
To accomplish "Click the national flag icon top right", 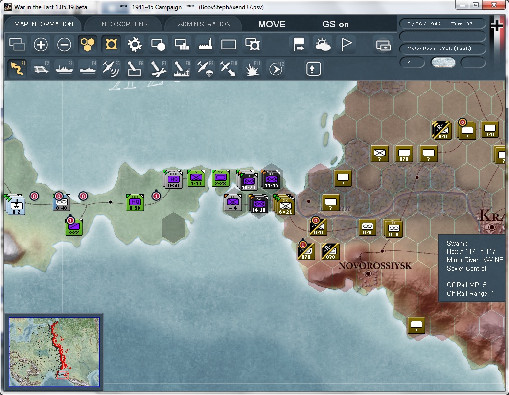I will pyautogui.click(x=497, y=26).
